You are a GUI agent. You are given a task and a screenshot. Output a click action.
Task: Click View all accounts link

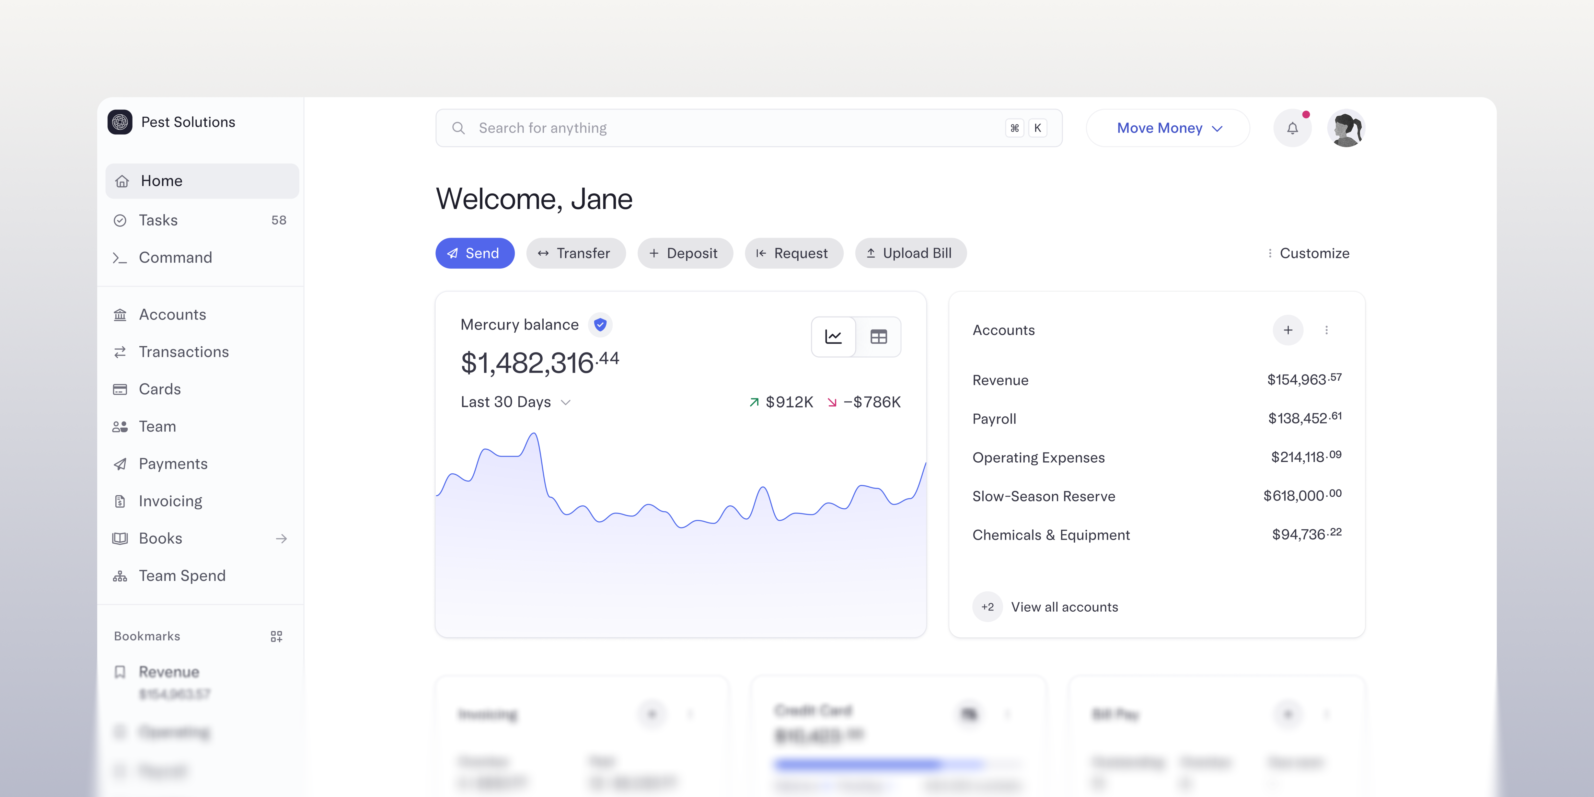1064,607
